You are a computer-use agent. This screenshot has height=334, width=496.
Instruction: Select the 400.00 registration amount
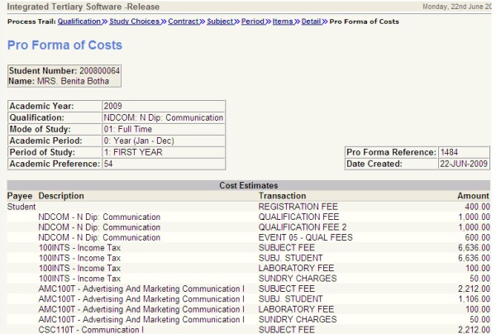[x=477, y=207]
